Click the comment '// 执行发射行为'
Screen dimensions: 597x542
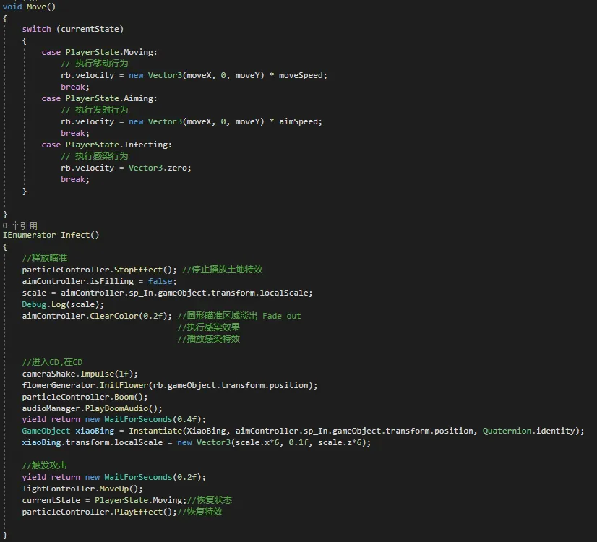[x=95, y=110]
